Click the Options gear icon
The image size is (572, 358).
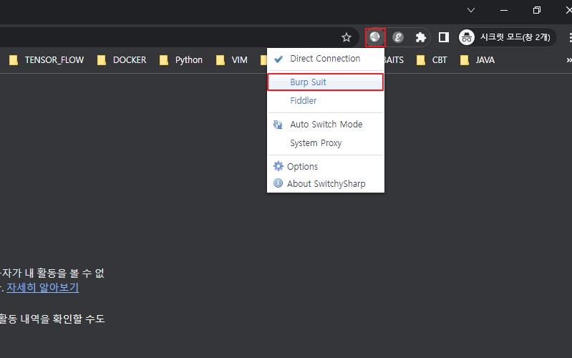278,166
